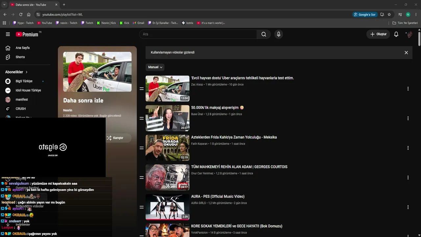Click the YouTube search field 'Ara'
Image resolution: width=421 pixels, height=237 pixels.
click(x=198, y=34)
